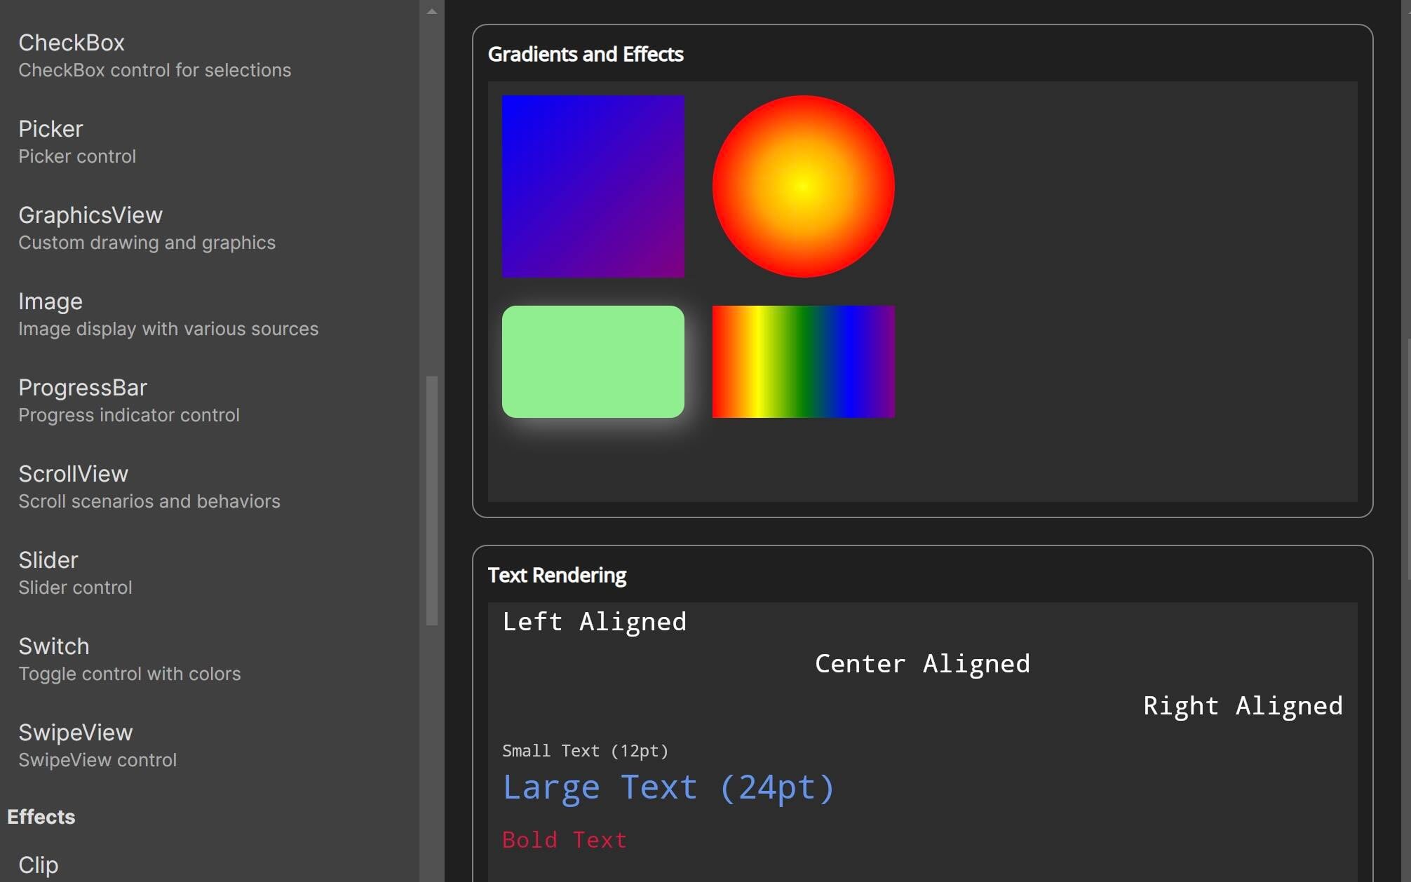Select the radial orange gradient circle
1411x882 pixels.
(x=803, y=185)
